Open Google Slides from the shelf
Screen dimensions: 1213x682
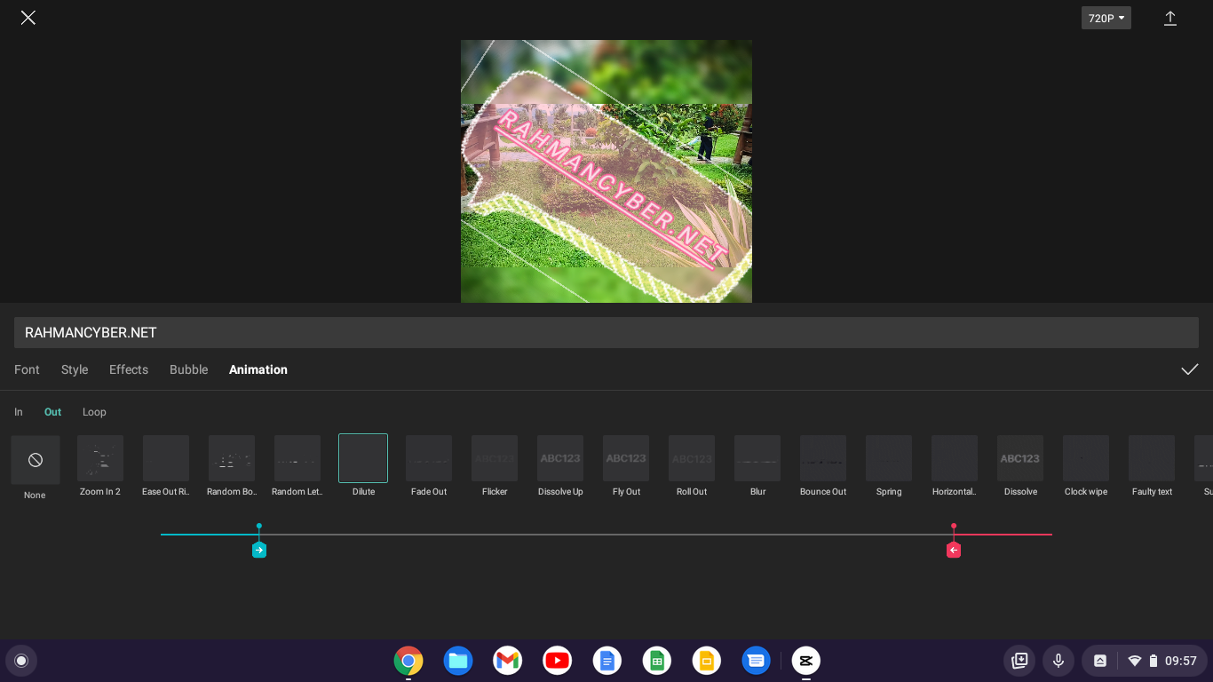click(707, 661)
